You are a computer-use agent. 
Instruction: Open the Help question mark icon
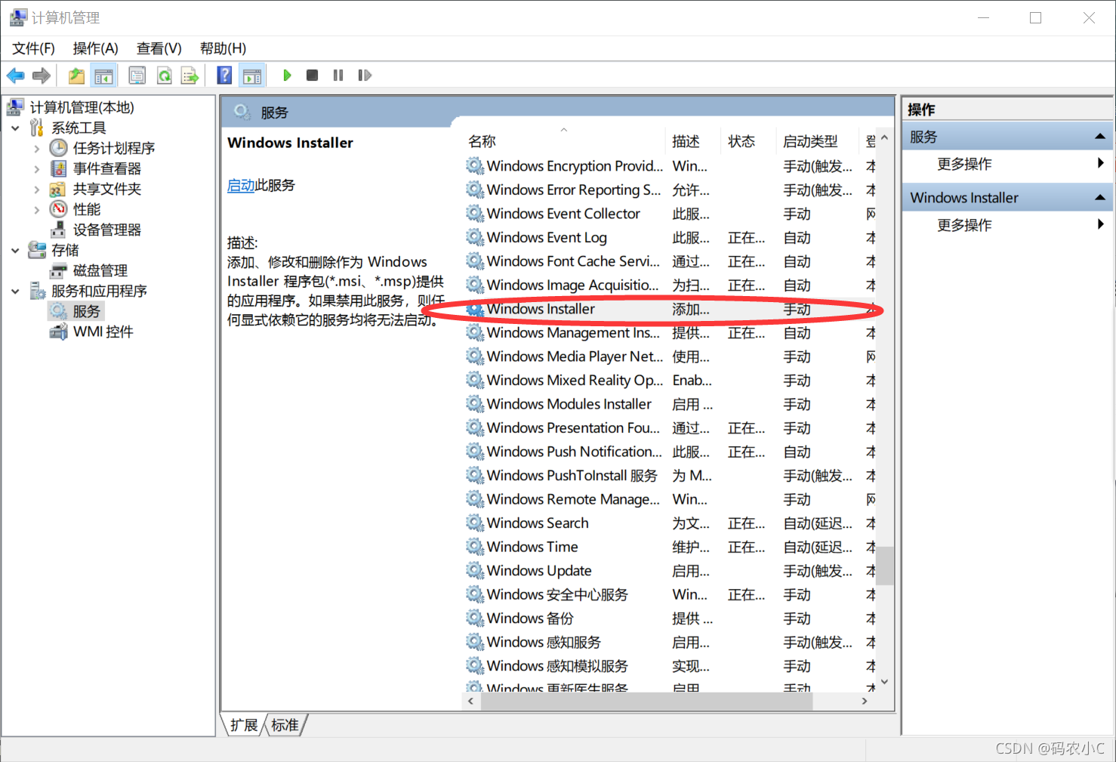[x=224, y=76]
